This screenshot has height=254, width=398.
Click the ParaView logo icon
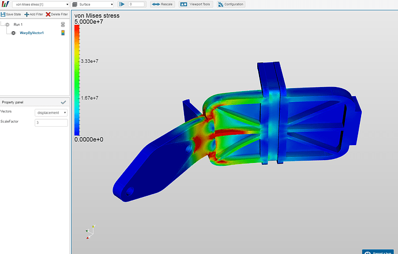click(x=5, y=4)
